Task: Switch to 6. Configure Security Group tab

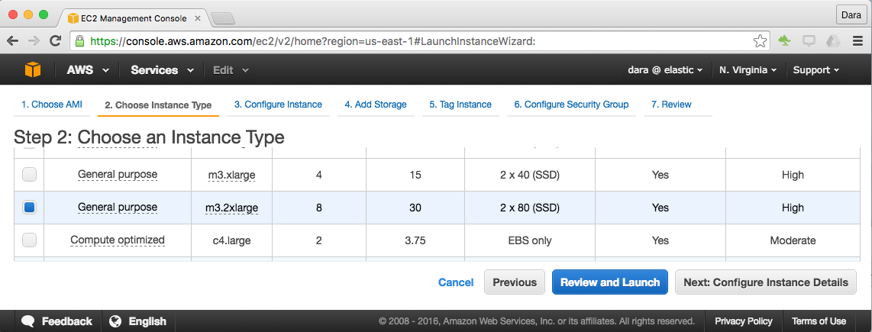Action: pyautogui.click(x=570, y=105)
